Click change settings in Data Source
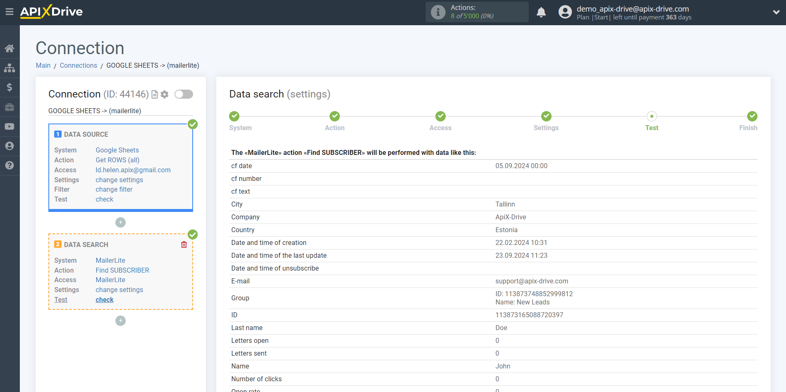Screen dimensions: 786x392 pyautogui.click(x=119, y=180)
